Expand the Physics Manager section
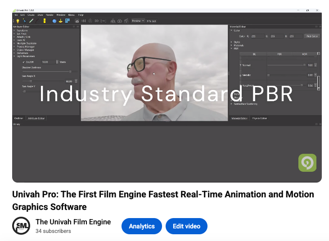The width and height of the screenshot is (329, 241). point(14,47)
